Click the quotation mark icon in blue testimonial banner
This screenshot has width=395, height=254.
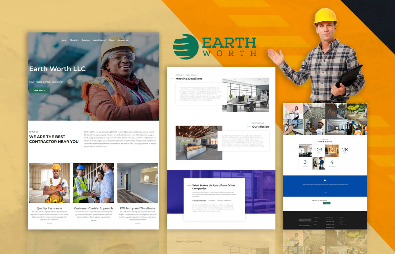[x=325, y=180]
